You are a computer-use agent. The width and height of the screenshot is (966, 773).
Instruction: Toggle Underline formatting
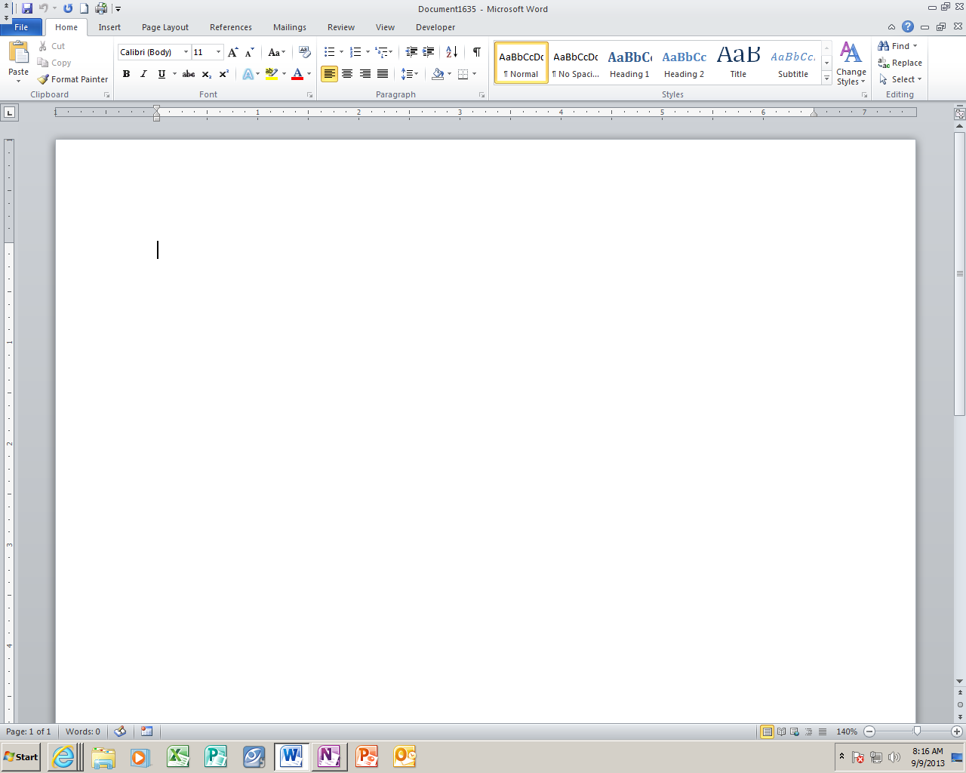162,74
